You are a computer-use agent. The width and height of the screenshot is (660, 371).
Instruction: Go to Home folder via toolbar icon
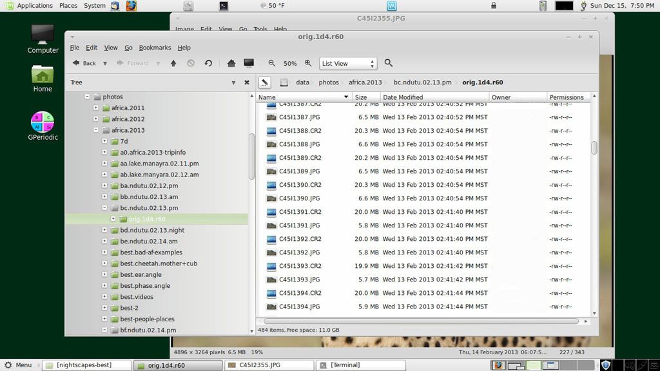231,63
